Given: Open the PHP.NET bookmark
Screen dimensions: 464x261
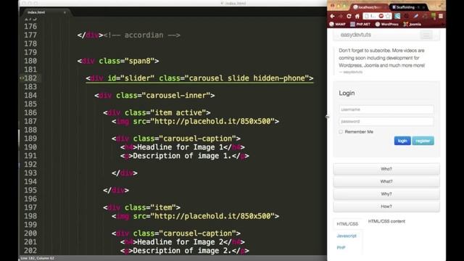Looking at the screenshot, I should [360, 24].
